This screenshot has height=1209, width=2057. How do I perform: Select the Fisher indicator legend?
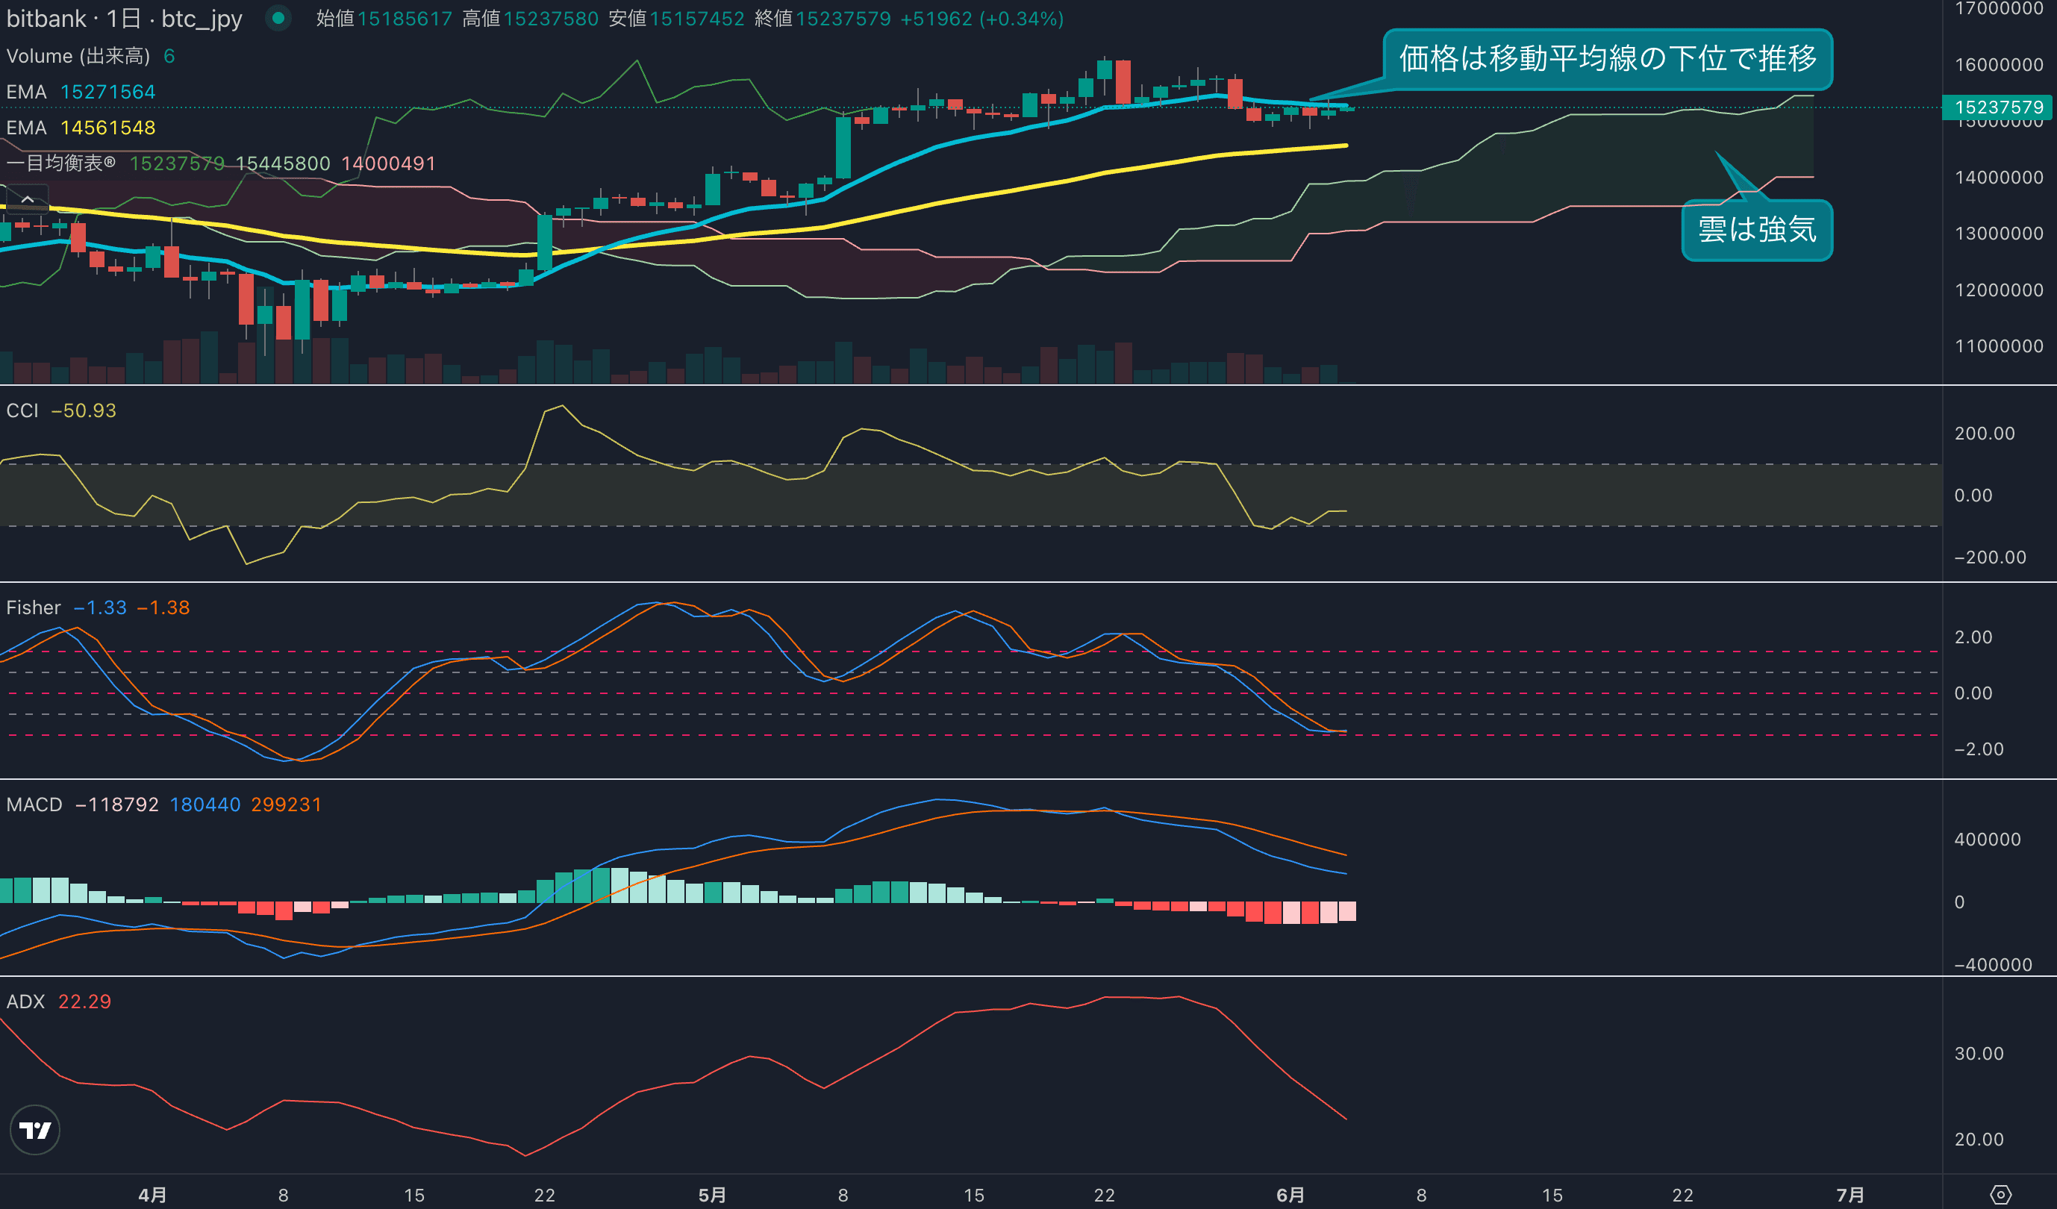[x=34, y=607]
